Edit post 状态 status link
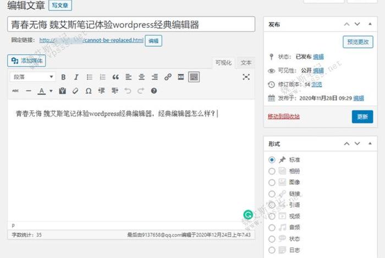Screen dimensions: 385x258 coord(318,57)
